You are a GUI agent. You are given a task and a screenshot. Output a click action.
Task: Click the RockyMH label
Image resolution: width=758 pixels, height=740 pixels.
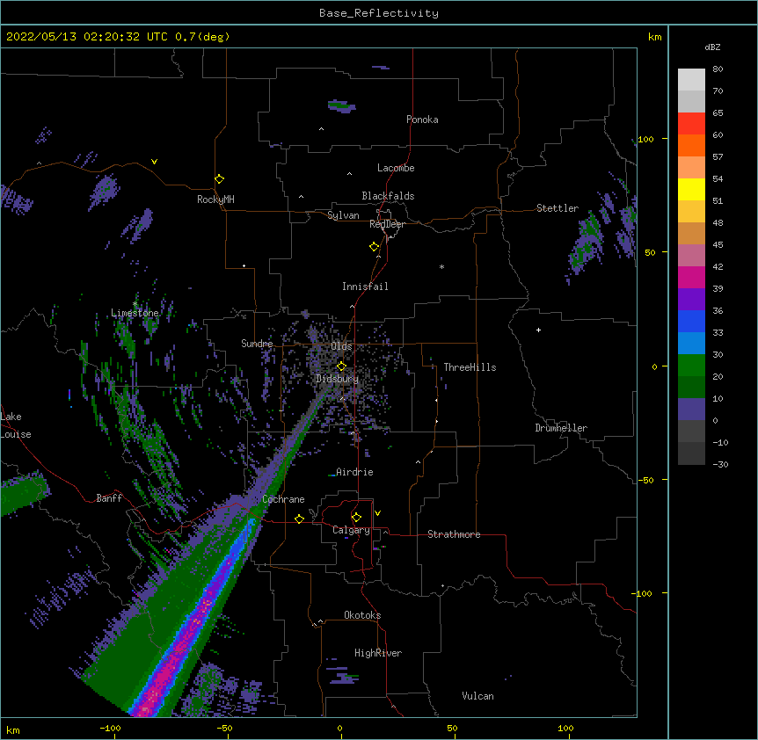(x=215, y=200)
